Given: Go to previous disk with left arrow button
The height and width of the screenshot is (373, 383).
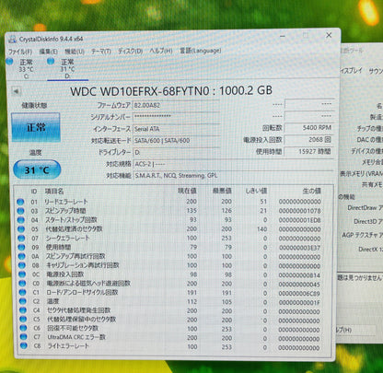Looking at the screenshot, I should (16, 91).
